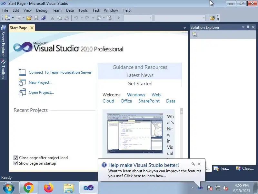Image resolution: width=258 pixels, height=194 pixels.
Task: Open the Server Explorer side tab
Action: pyautogui.click(x=3, y=41)
